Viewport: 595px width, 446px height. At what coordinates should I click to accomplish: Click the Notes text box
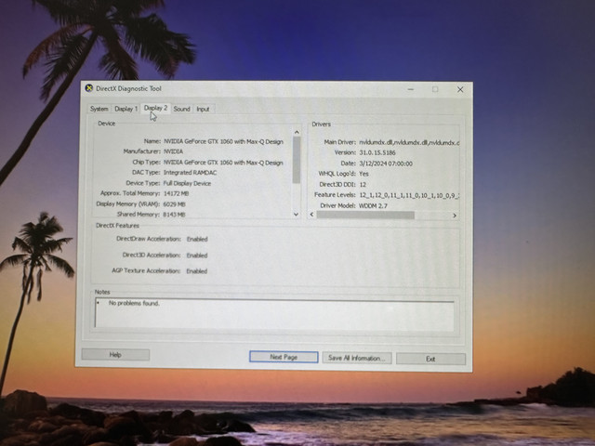pyautogui.click(x=274, y=314)
